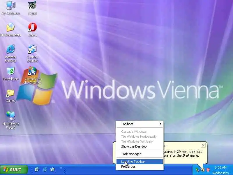Expand the quick launch overflow chevron
Image resolution: width=233 pixels, height=175 pixels.
click(x=61, y=168)
